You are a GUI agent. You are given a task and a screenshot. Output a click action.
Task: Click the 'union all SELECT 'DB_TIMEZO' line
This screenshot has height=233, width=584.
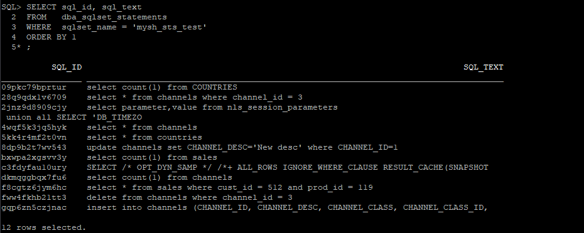tap(74, 117)
